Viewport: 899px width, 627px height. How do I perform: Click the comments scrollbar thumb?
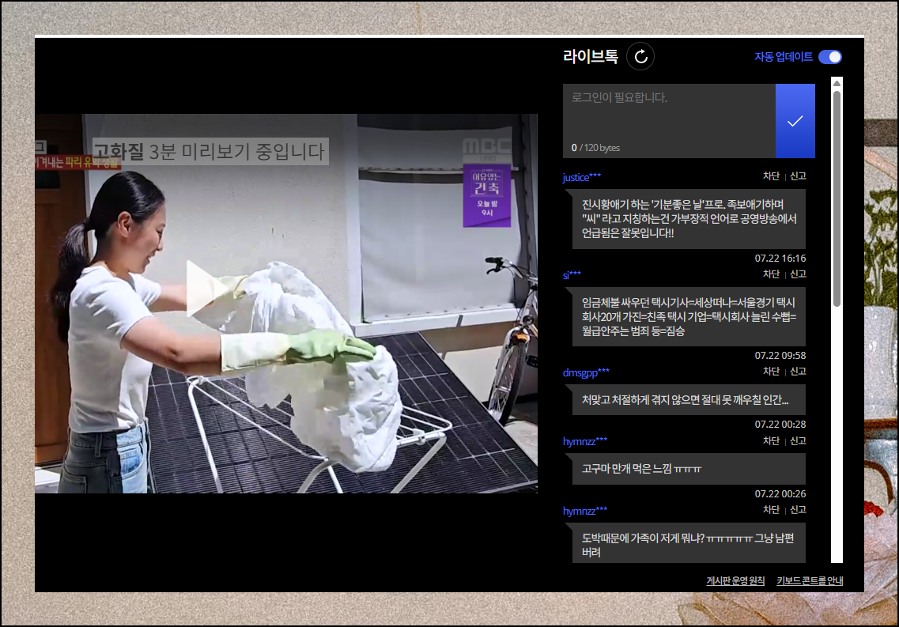pyautogui.click(x=837, y=198)
